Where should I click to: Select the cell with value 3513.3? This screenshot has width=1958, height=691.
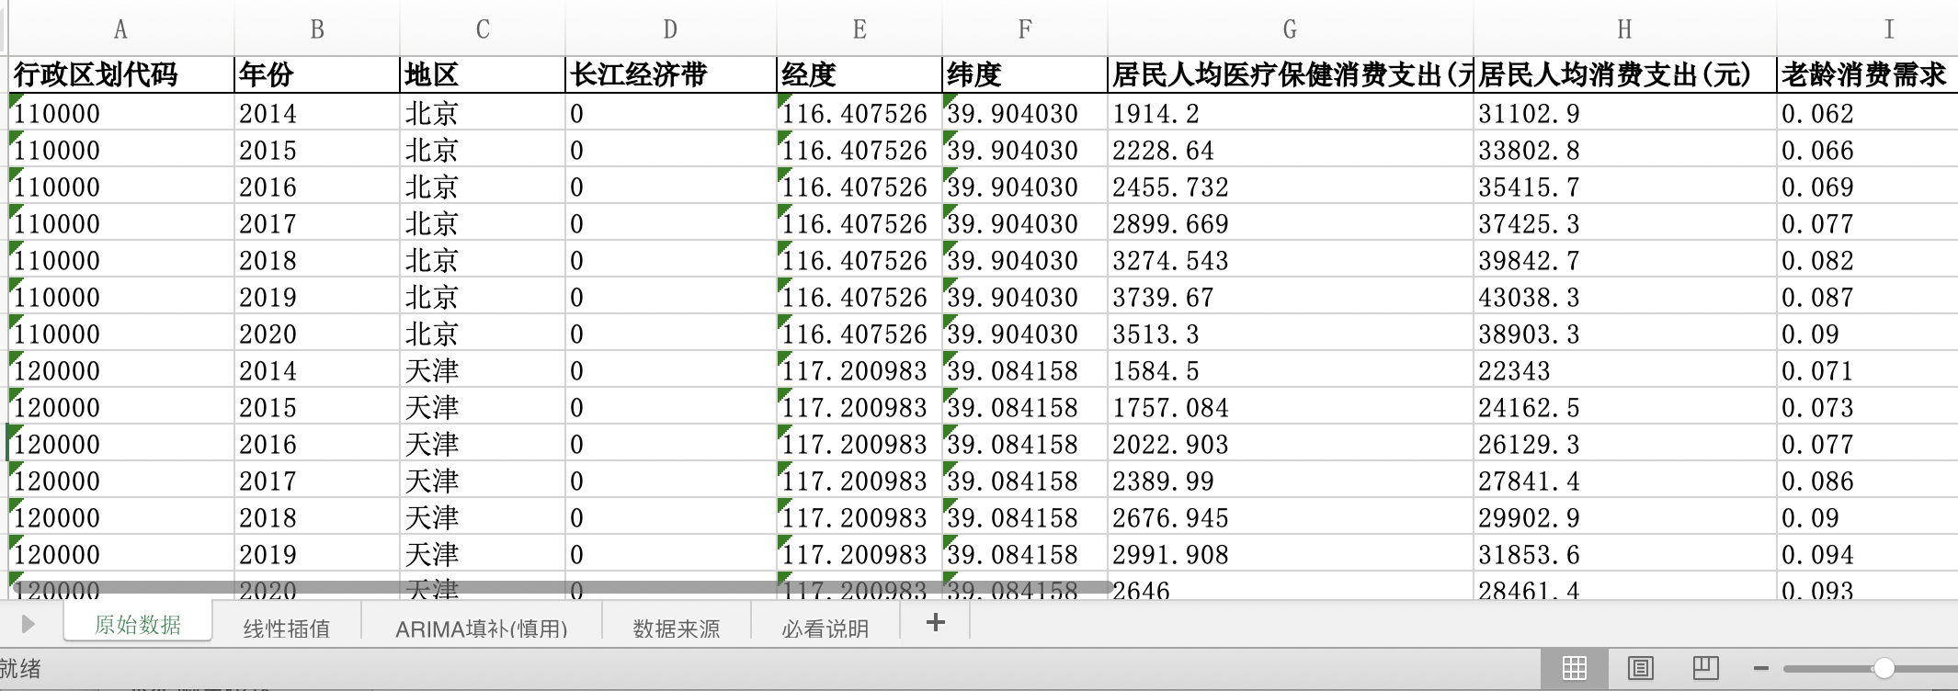1291,334
